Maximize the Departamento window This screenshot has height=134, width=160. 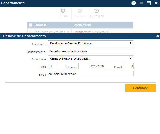pos(149,3)
